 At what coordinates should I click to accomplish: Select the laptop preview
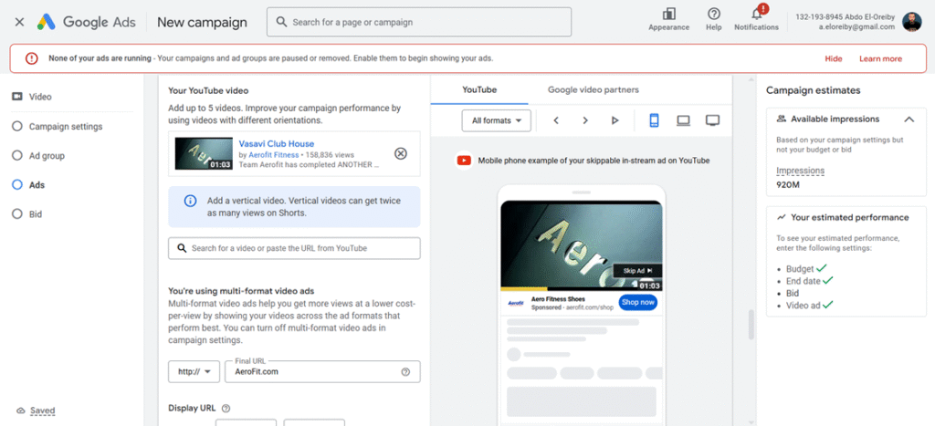pos(683,120)
